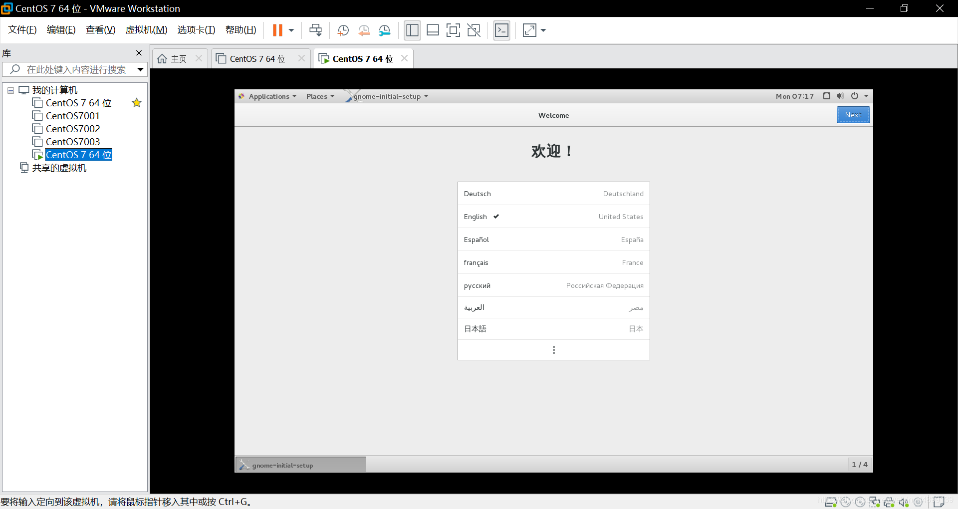Toggle the library sidebar view
This screenshot has height=509, width=958.
pyautogui.click(x=412, y=30)
